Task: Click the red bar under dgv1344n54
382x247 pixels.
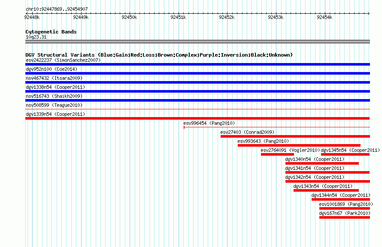Action: [341, 199]
